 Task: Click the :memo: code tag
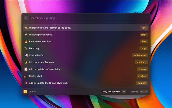[142, 69]
